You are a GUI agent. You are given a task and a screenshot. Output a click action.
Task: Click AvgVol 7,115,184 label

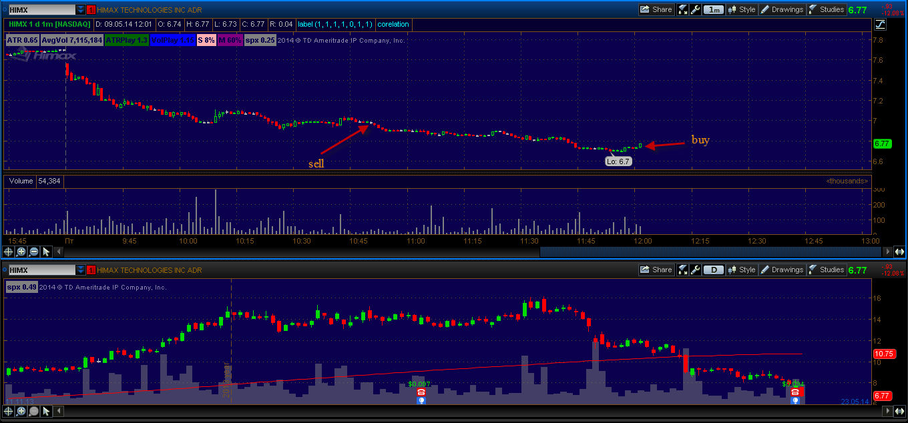point(71,40)
